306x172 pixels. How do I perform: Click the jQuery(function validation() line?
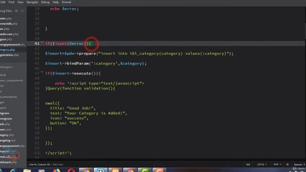(80, 88)
